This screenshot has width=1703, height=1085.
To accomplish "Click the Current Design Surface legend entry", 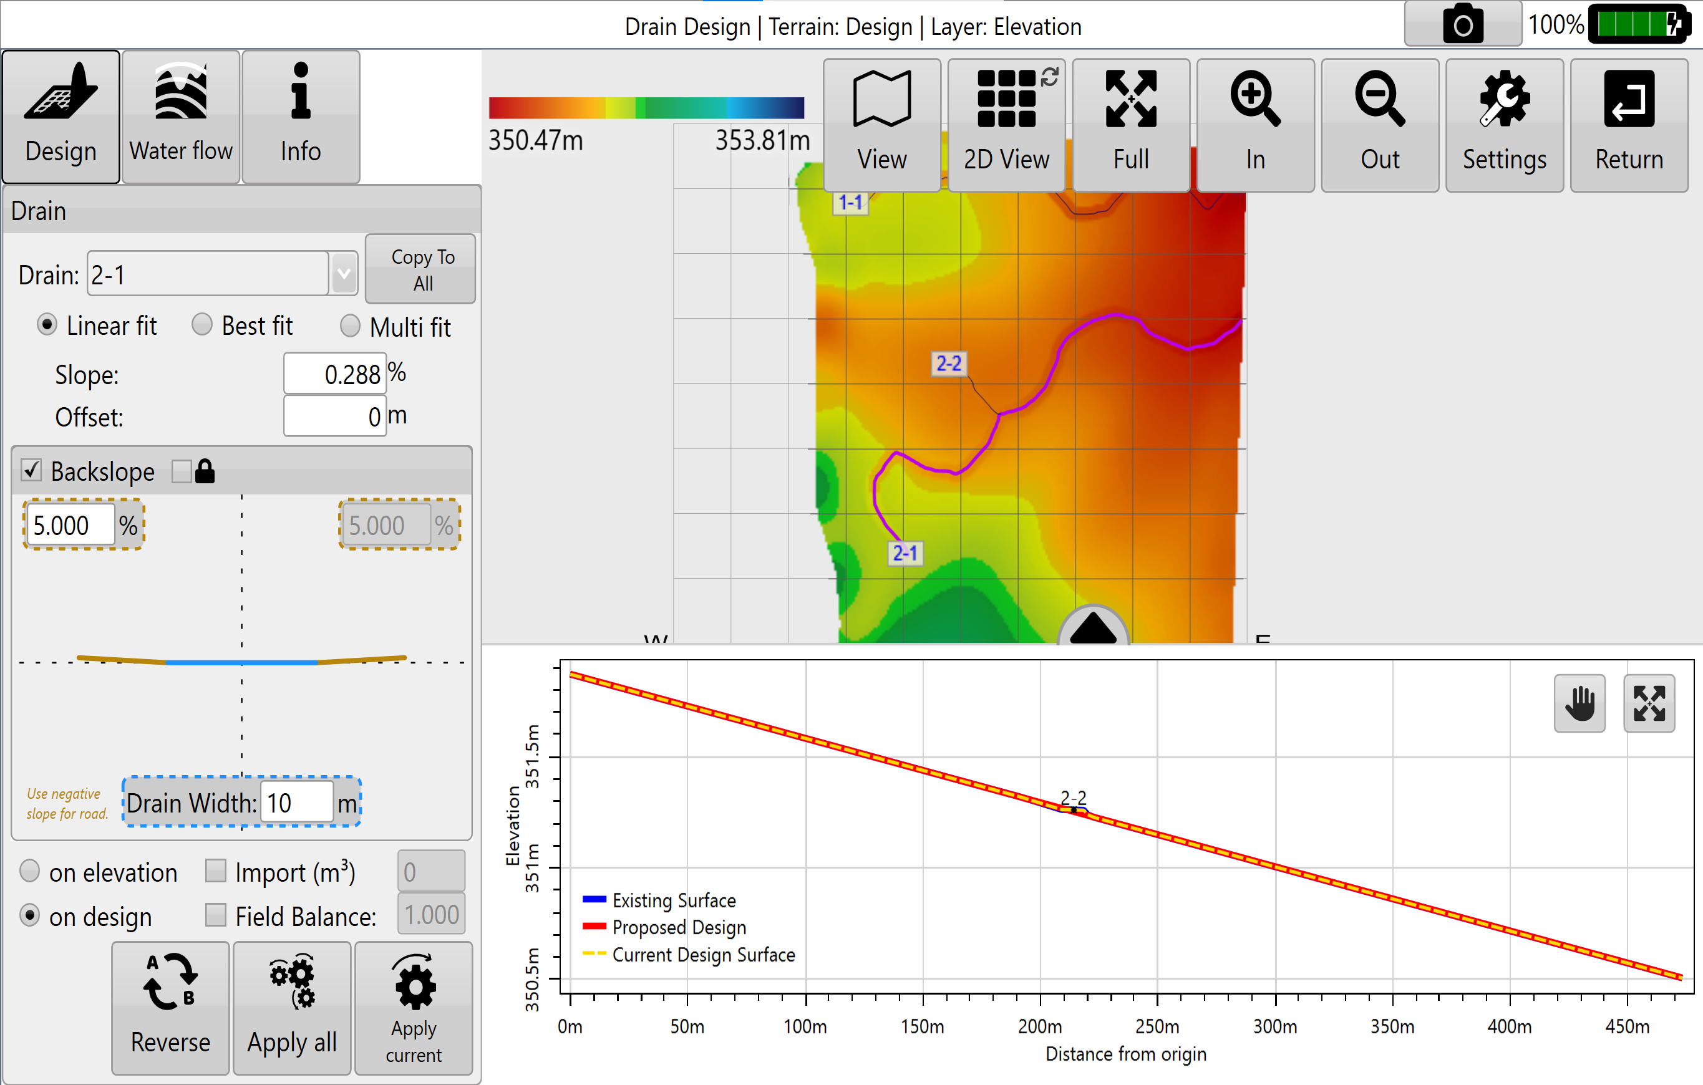I will pos(689,954).
